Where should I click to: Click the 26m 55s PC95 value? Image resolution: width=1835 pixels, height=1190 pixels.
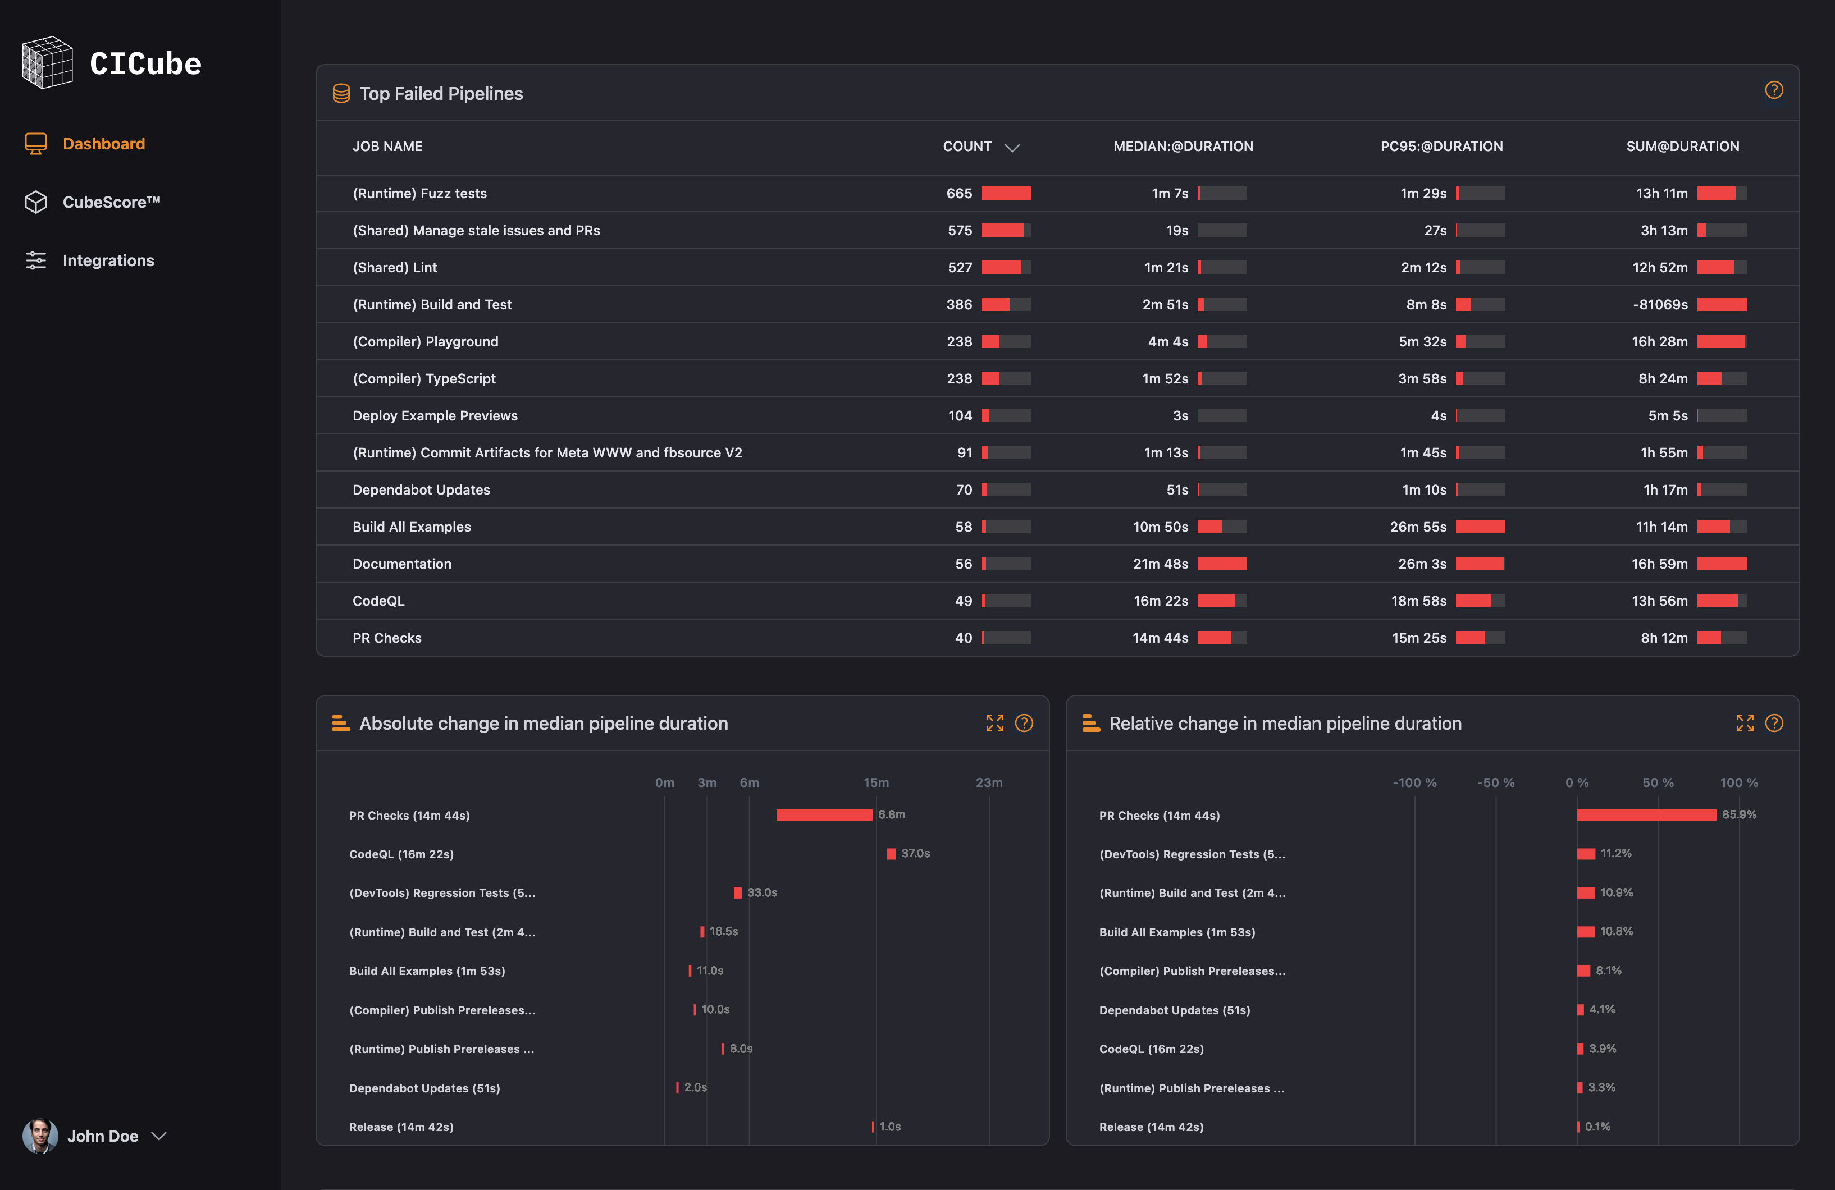tap(1419, 527)
